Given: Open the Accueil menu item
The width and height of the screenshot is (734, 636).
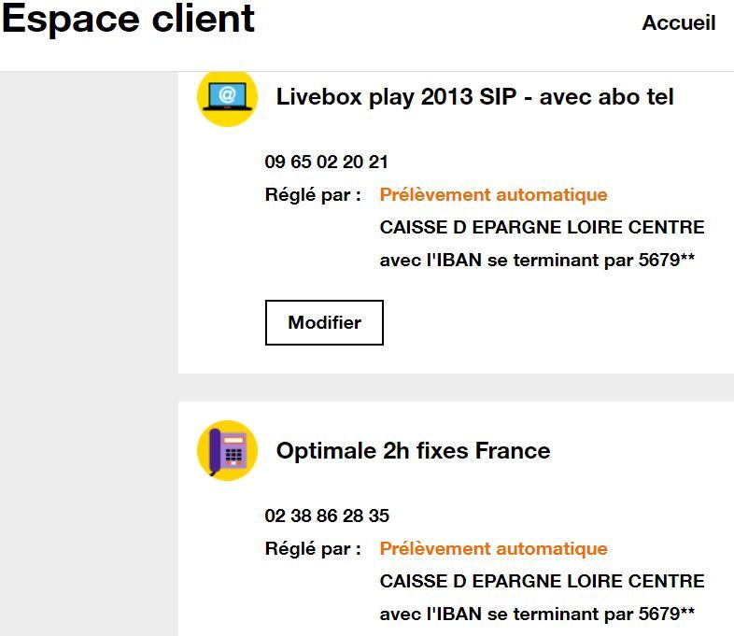Looking at the screenshot, I should [679, 23].
